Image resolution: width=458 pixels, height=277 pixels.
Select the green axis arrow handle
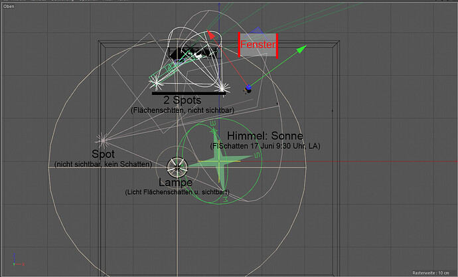pos(301,49)
